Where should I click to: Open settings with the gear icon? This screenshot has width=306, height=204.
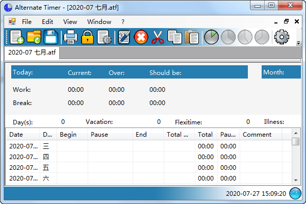282,37
